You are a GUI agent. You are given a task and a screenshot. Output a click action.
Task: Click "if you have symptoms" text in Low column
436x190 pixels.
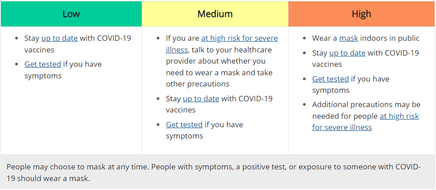(x=83, y=64)
